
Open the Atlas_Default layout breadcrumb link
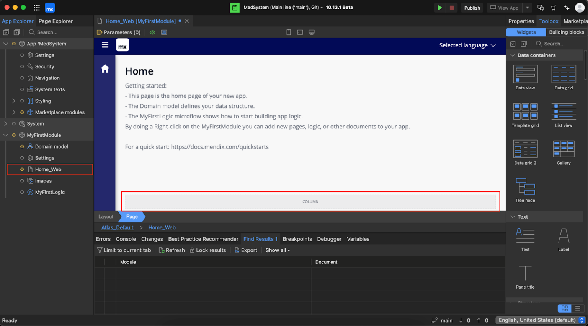tap(117, 227)
